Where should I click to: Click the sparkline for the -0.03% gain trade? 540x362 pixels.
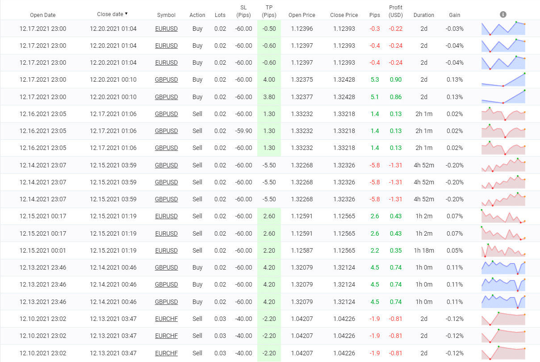coord(503,29)
